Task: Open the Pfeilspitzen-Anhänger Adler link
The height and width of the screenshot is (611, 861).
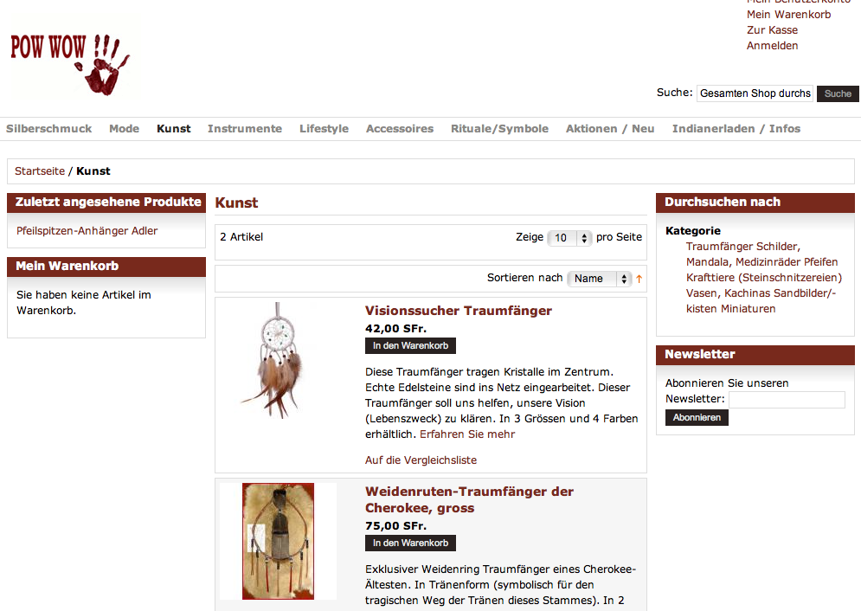Action: (x=87, y=231)
